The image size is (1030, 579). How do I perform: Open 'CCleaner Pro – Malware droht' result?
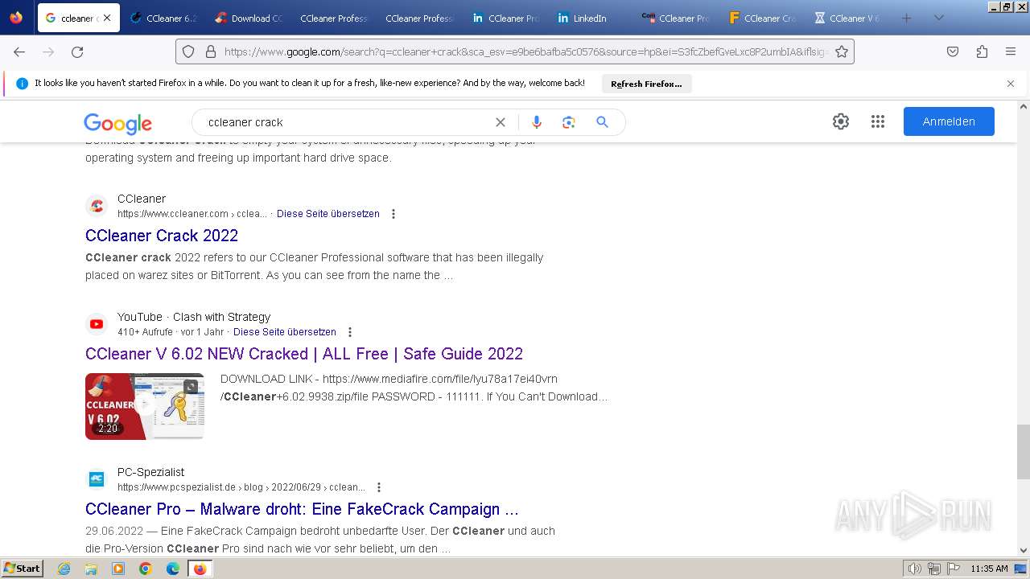pyautogui.click(x=302, y=509)
